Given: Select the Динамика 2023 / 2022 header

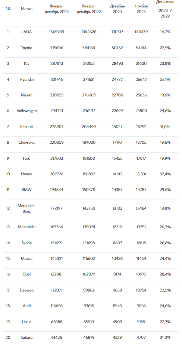Looking at the screenshot, I should click(165, 9).
